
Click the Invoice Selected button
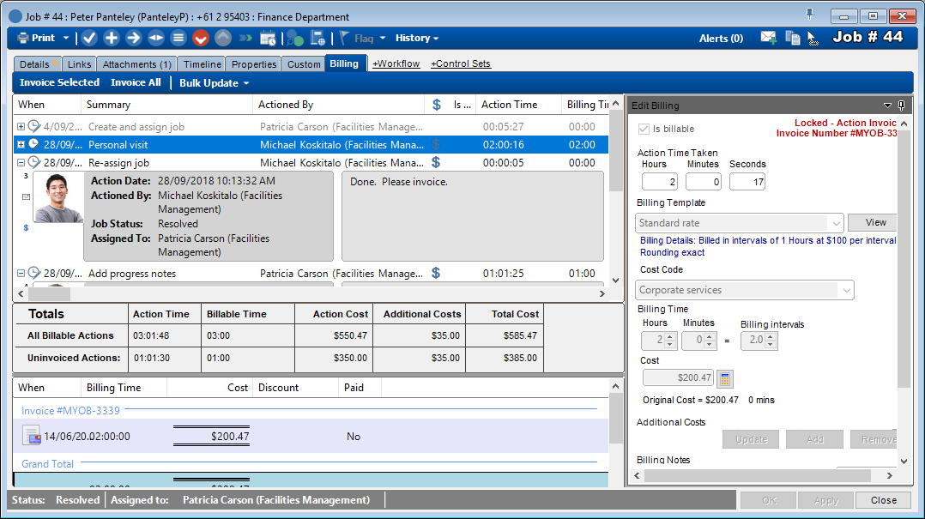pyautogui.click(x=59, y=82)
